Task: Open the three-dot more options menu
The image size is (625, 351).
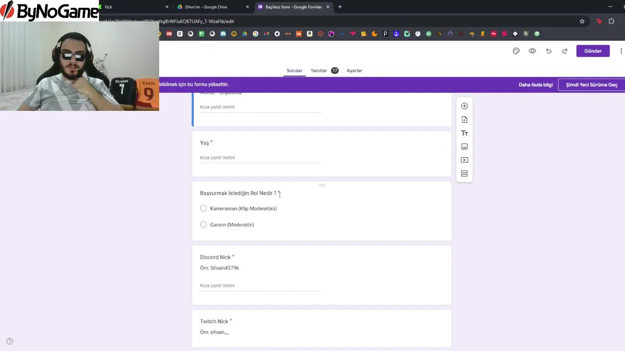Action: pos(621,51)
